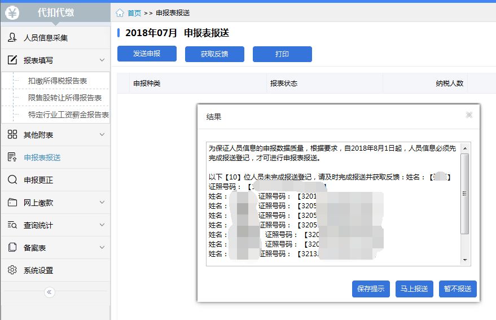The width and height of the screenshot is (496, 320).
Task: Open 申报更正 menu item
Action: pos(55,180)
